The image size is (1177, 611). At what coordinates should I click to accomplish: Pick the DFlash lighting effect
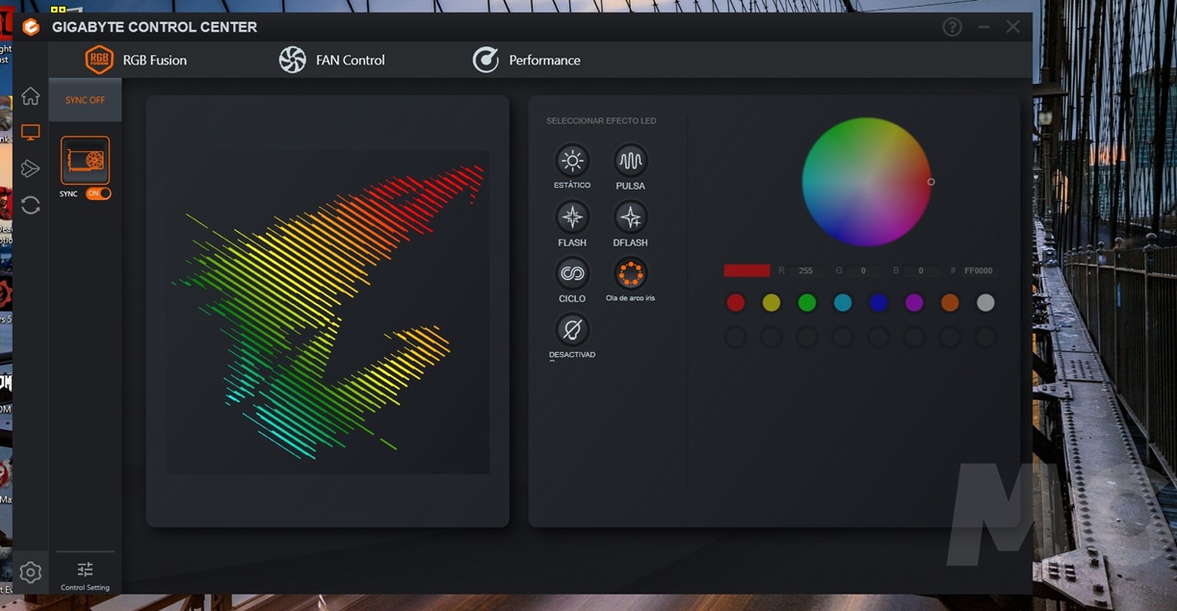click(630, 217)
